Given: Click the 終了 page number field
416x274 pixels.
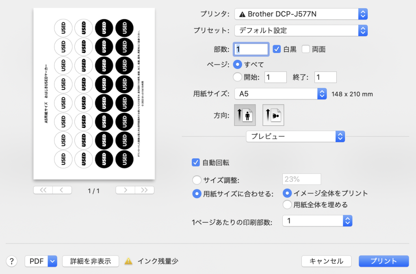Looking at the screenshot, I should coord(325,77).
